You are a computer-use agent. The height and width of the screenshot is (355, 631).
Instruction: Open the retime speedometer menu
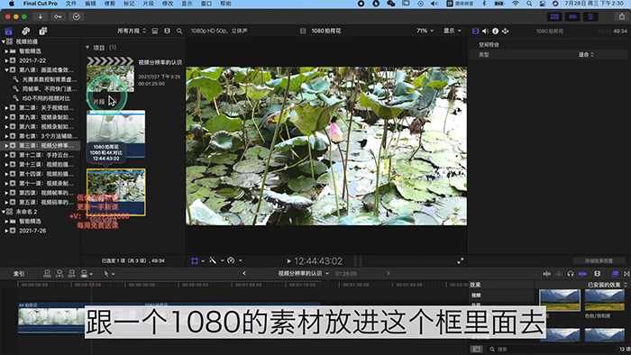pyautogui.click(x=233, y=261)
